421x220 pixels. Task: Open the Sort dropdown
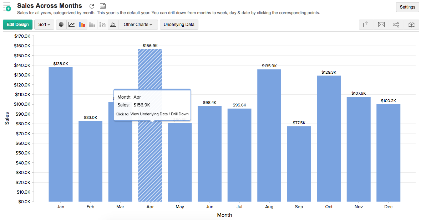[44, 25]
